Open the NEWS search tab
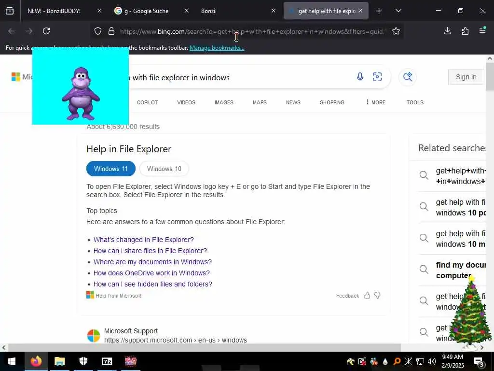This screenshot has width=494, height=371. coord(293,102)
